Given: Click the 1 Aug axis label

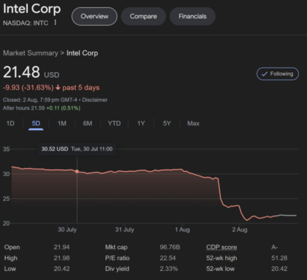Looking at the screenshot, I should pyautogui.click(x=182, y=229).
